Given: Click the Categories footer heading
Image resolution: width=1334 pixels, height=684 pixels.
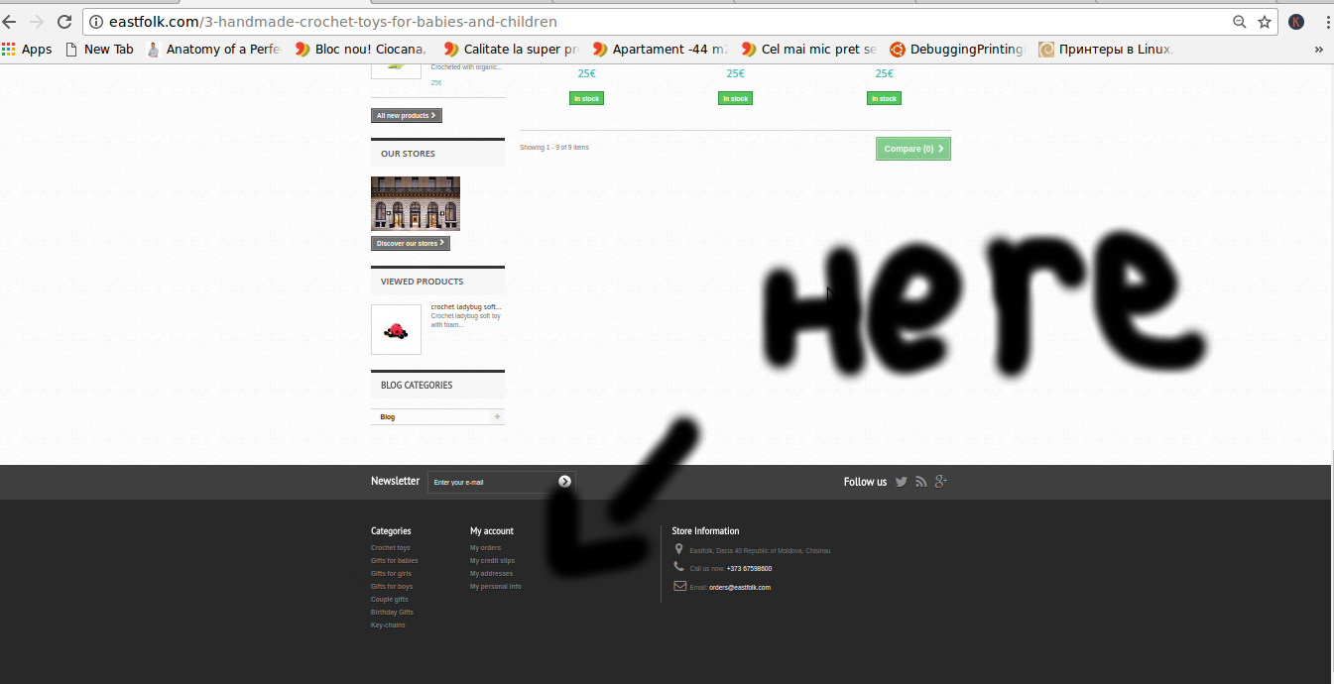Looking at the screenshot, I should (391, 531).
